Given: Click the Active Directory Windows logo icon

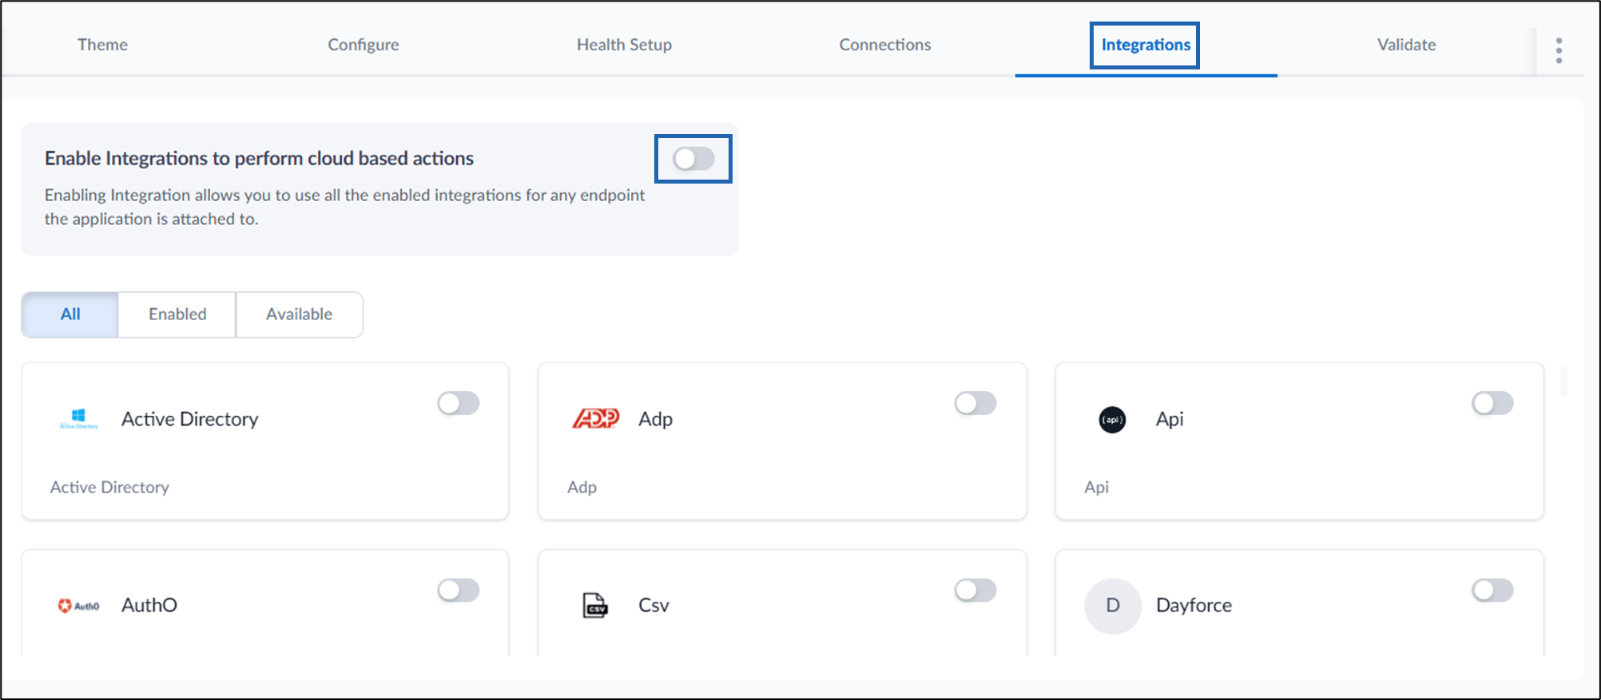Looking at the screenshot, I should pyautogui.click(x=78, y=419).
